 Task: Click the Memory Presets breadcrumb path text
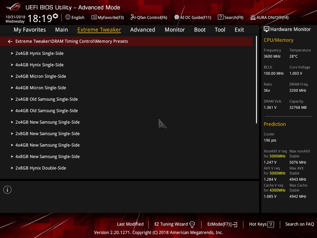pyautogui.click(x=72, y=41)
